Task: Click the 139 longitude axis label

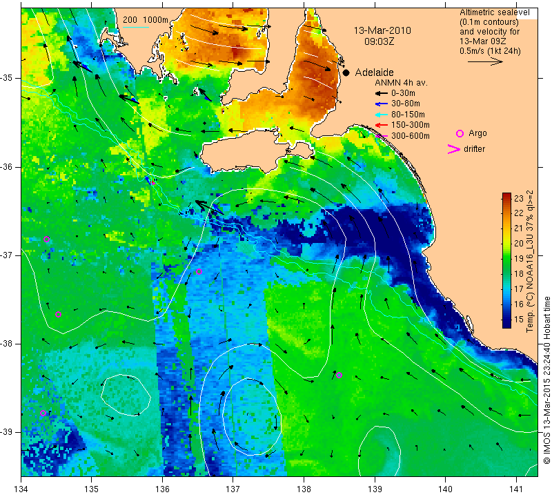Action: [375, 489]
